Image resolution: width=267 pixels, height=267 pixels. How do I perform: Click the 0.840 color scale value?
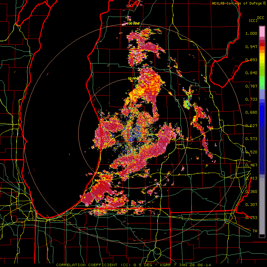(x=251, y=73)
